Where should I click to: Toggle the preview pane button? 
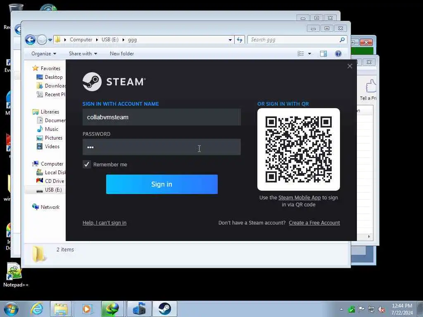coord(323,54)
